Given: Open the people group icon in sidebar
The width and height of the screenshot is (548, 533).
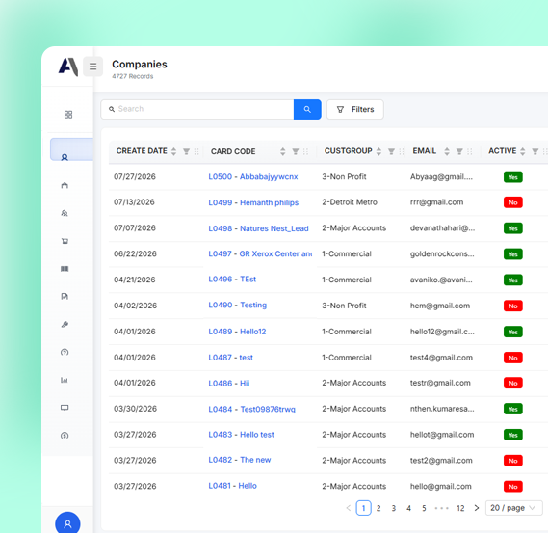Looking at the screenshot, I should click(x=65, y=213).
